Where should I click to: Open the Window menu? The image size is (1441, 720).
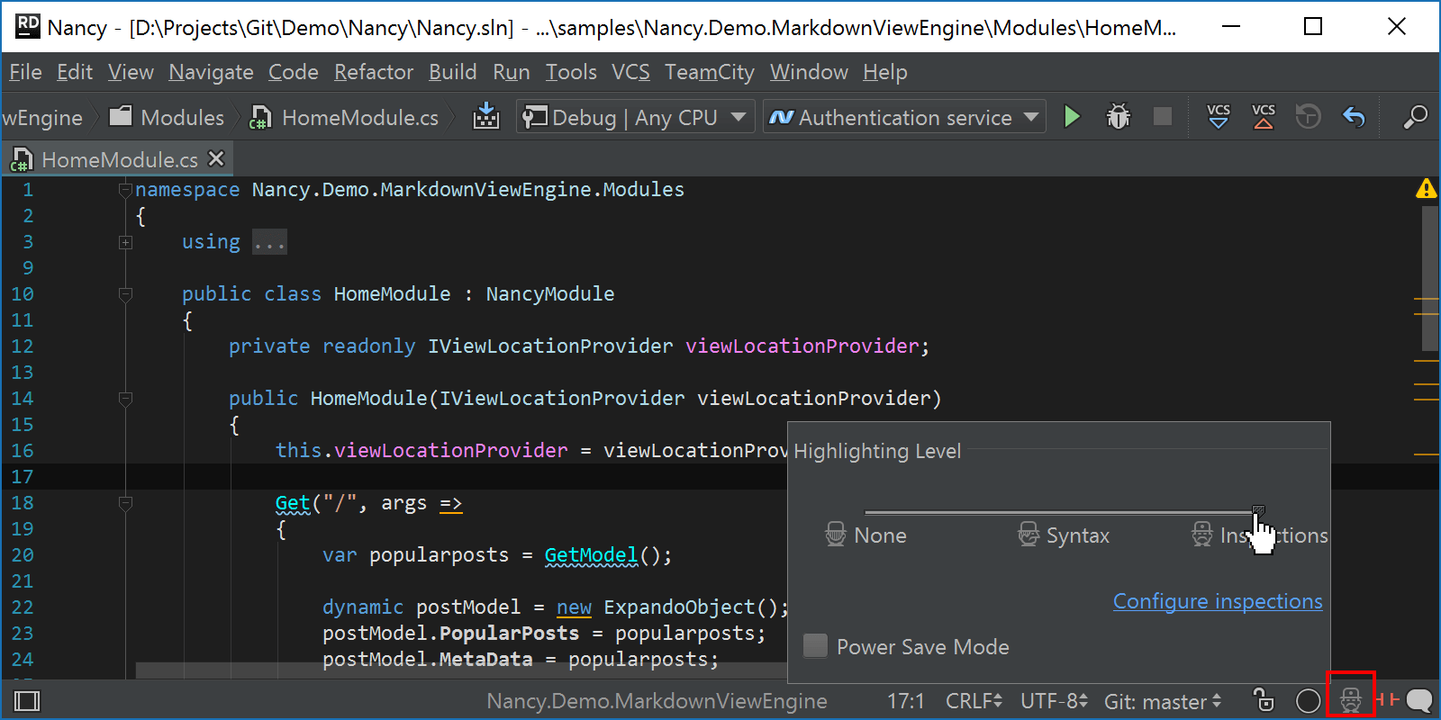point(809,72)
